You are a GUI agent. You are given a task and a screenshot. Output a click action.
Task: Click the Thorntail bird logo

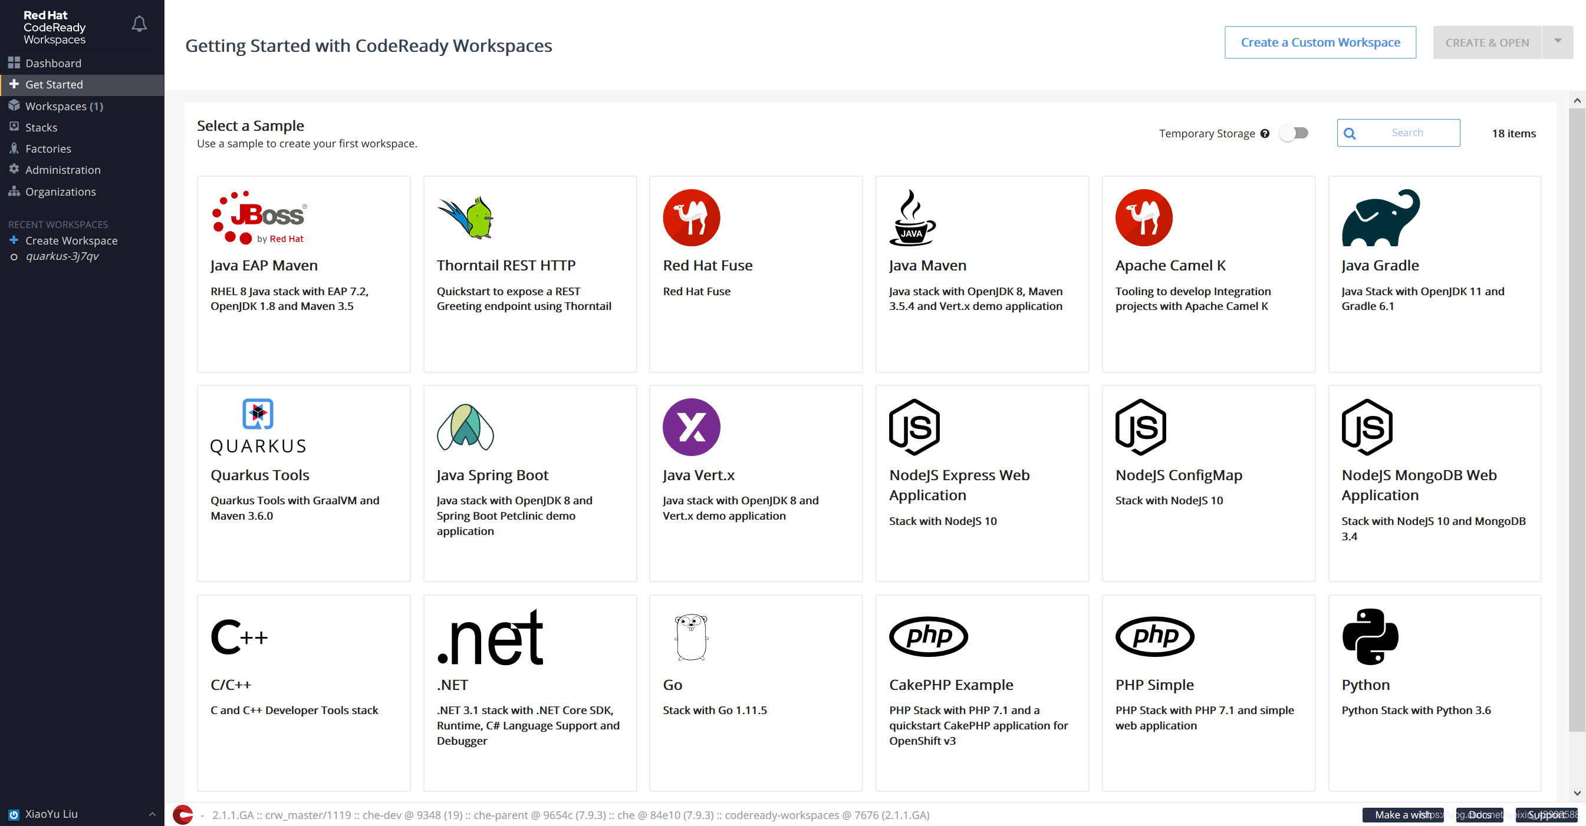466,217
